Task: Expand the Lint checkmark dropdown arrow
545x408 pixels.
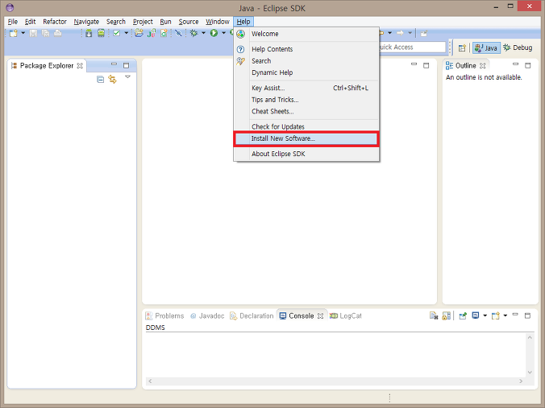Action: (126, 33)
